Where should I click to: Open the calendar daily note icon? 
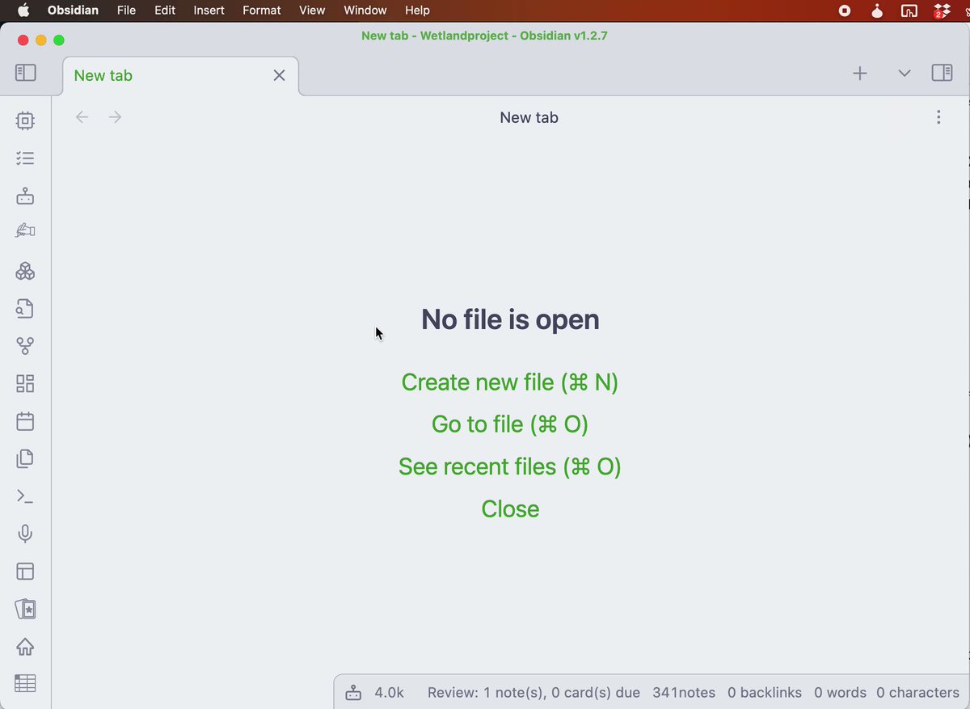pos(25,421)
